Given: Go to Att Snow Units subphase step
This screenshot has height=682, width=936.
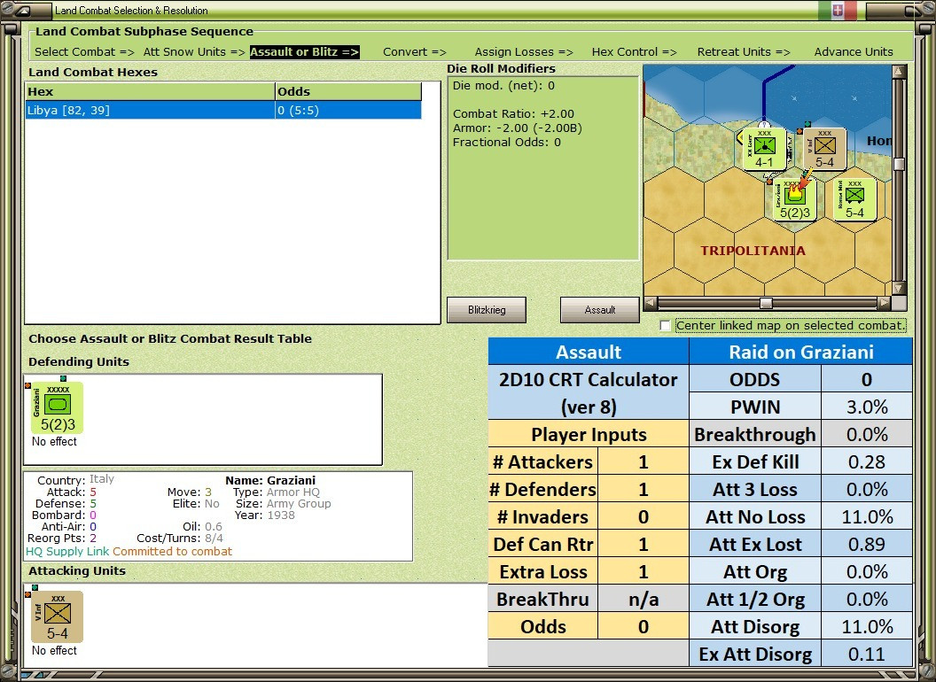Looking at the screenshot, I should pyautogui.click(x=194, y=52).
